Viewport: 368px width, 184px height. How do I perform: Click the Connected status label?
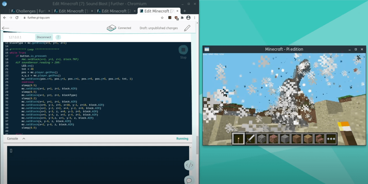[125, 28]
